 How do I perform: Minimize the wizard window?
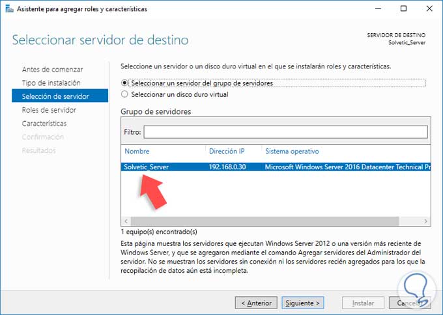[378, 8]
